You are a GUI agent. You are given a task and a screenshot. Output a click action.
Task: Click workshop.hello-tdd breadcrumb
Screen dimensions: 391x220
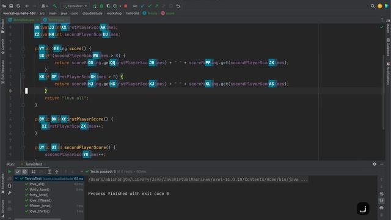[x=19, y=13]
